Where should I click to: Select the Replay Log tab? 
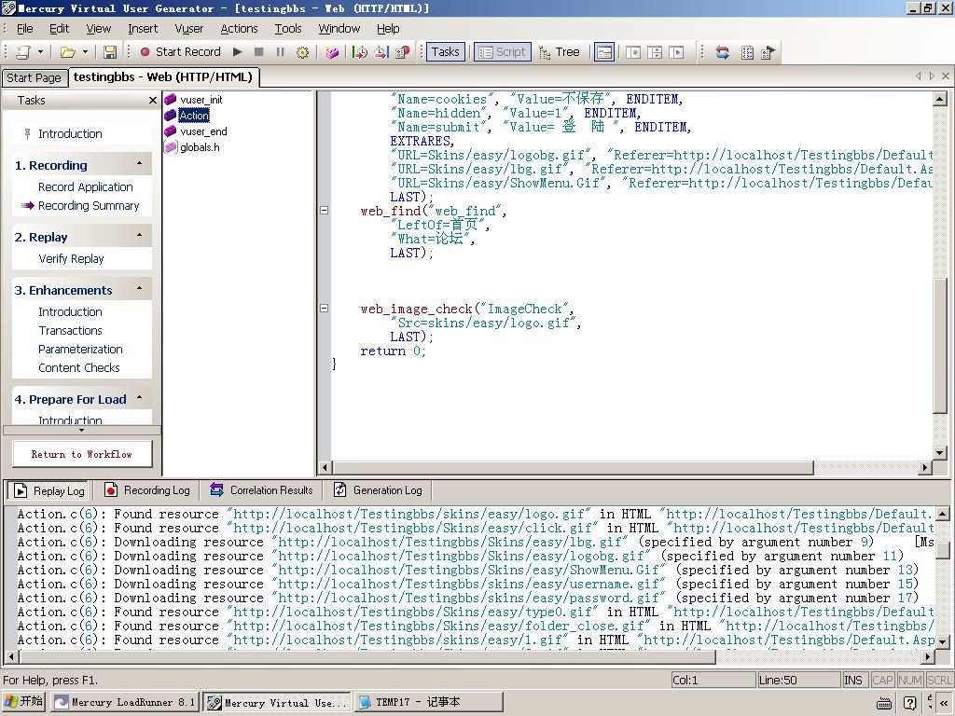coord(49,490)
